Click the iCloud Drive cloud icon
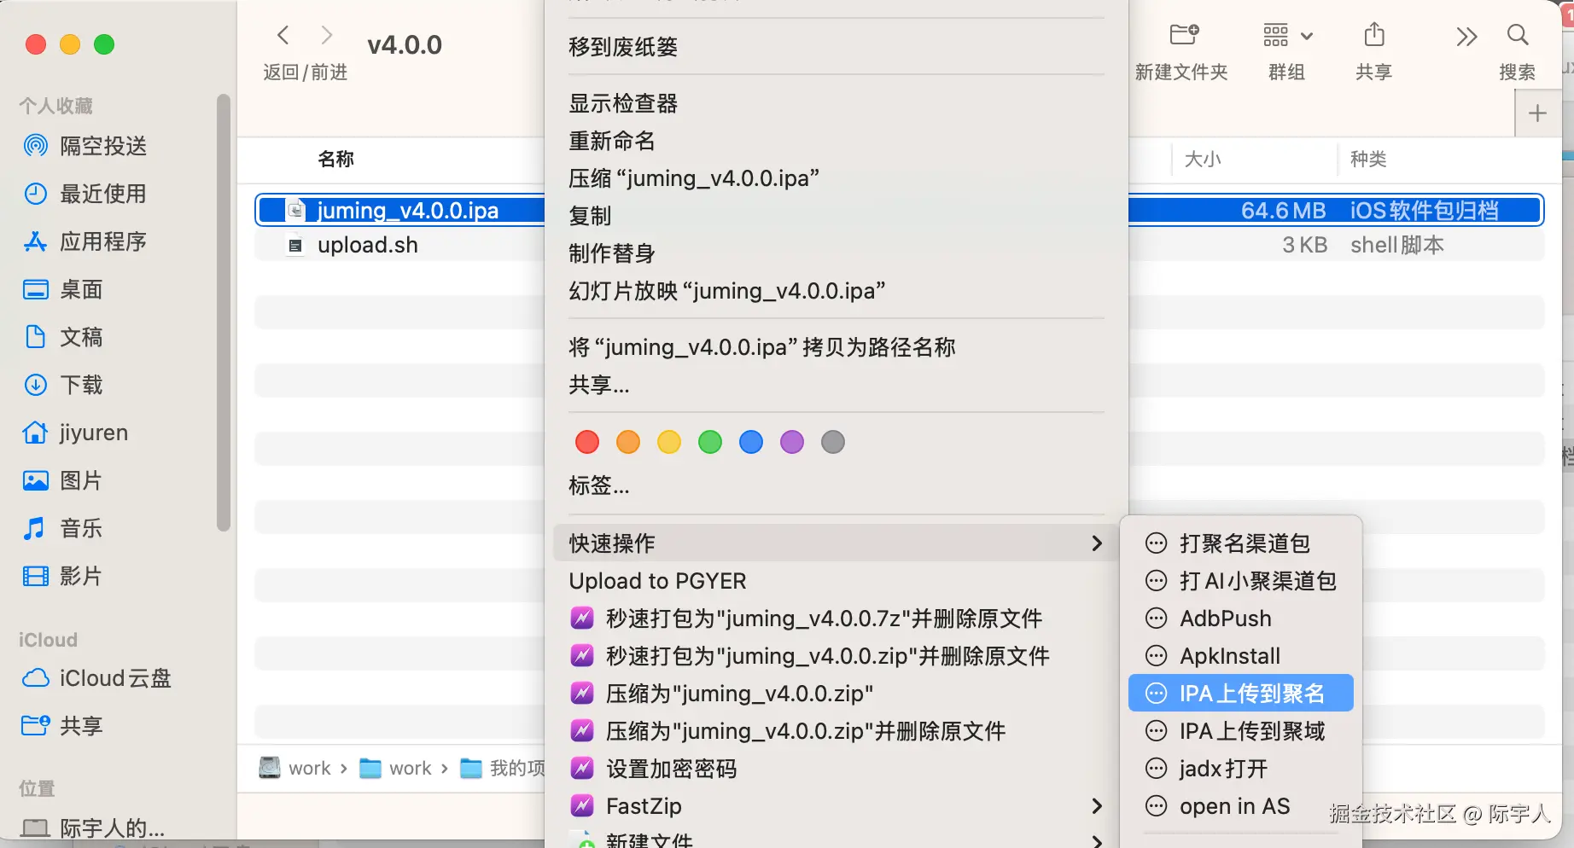The height and width of the screenshot is (848, 1574). pos(35,678)
